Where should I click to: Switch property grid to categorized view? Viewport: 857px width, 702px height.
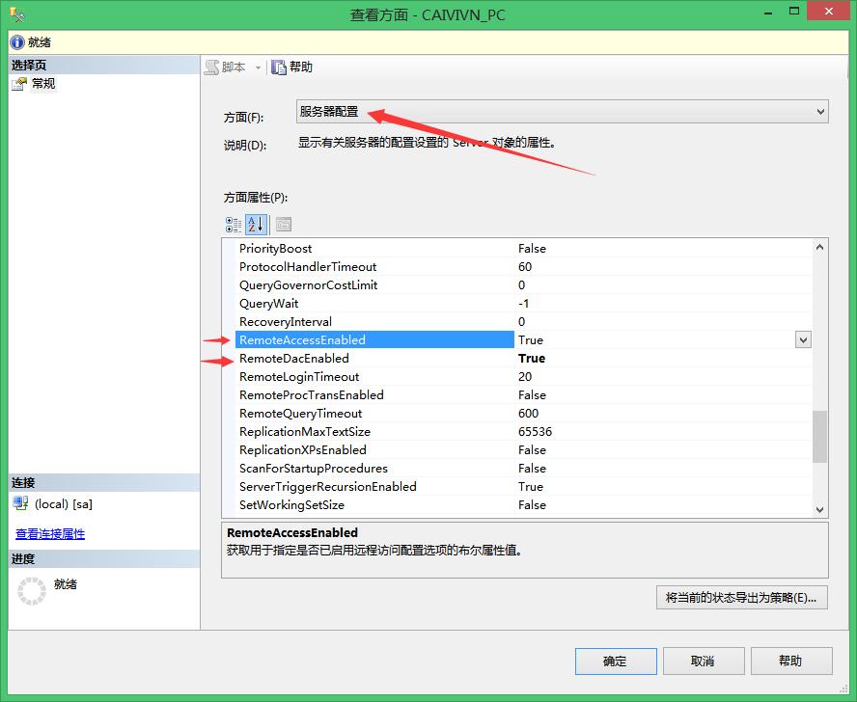[x=232, y=225]
